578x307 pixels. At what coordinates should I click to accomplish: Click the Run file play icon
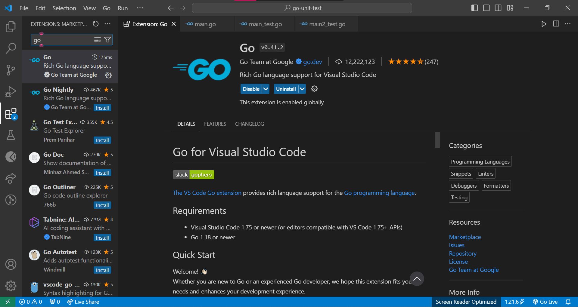click(x=544, y=24)
